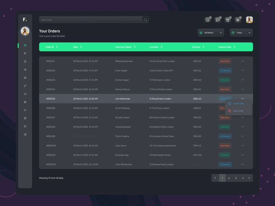
Task: Open the notifications bell icon
Action: (208, 20)
